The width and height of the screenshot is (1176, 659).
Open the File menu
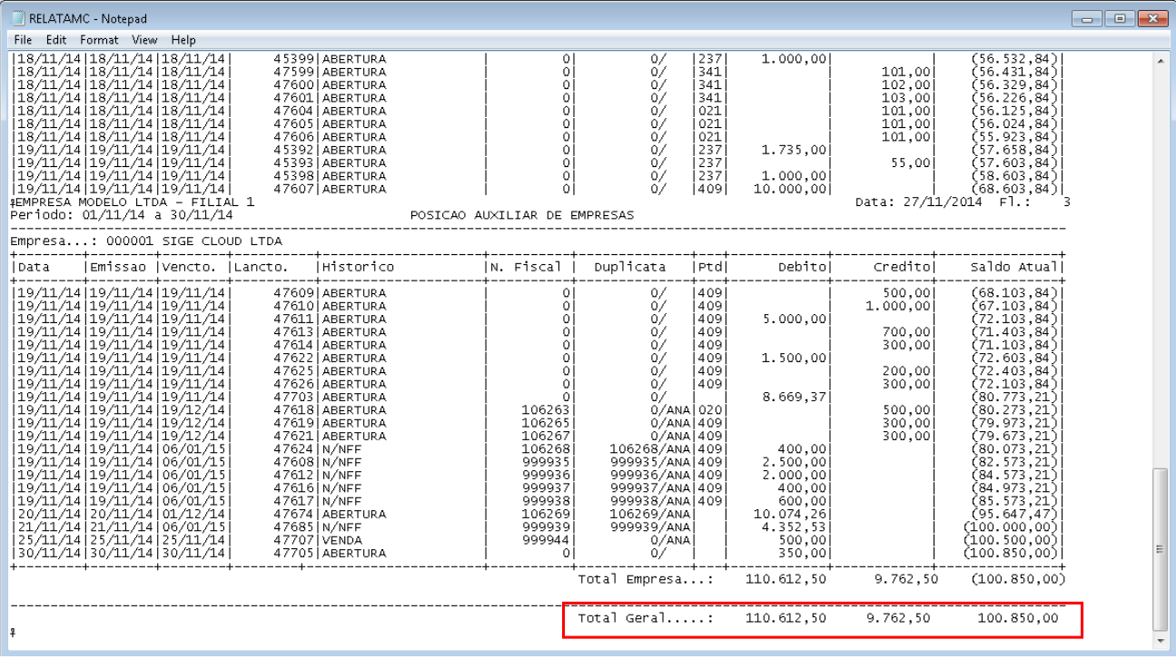tap(23, 40)
